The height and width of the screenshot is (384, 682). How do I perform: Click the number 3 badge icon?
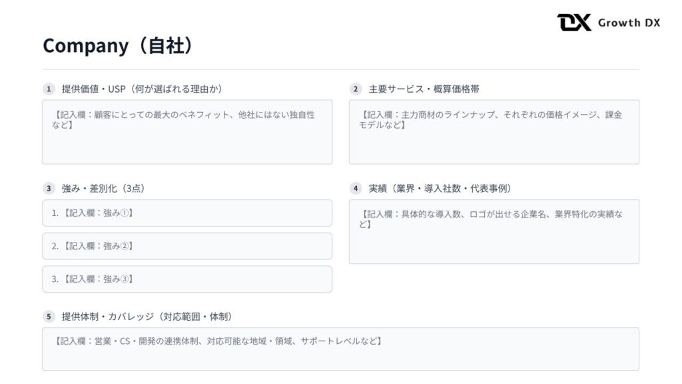pos(49,189)
